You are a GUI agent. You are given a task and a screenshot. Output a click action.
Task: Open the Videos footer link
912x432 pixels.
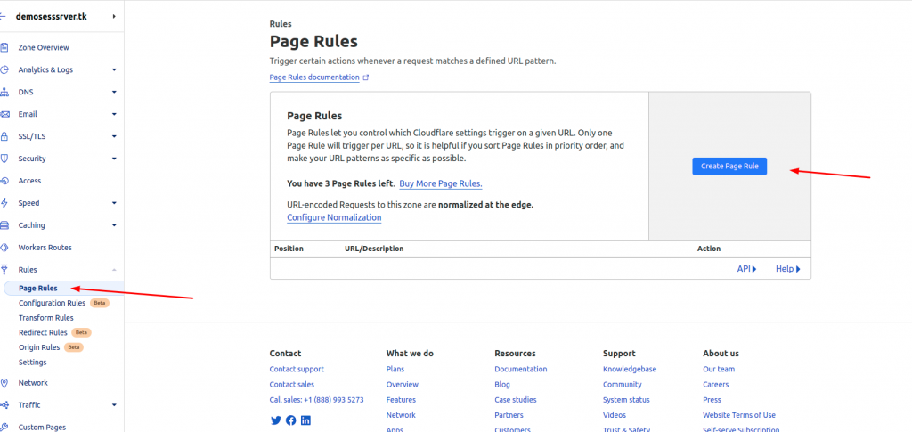point(615,415)
